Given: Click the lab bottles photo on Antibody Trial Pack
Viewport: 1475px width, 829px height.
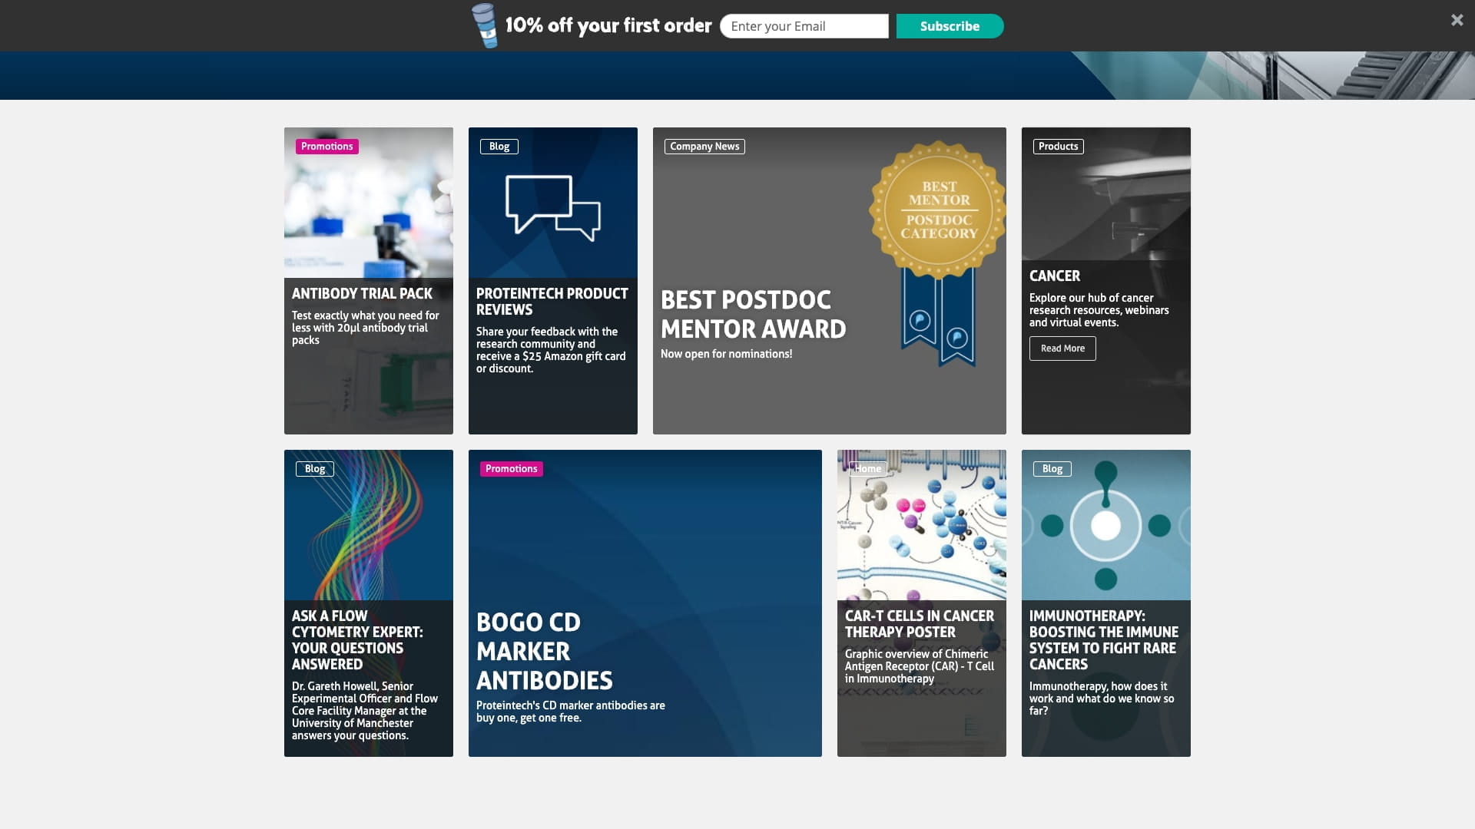Looking at the screenshot, I should click(369, 203).
